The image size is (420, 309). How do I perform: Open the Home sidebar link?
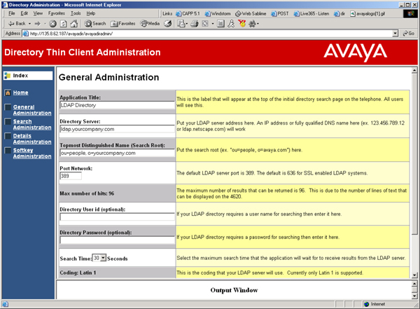20,92
